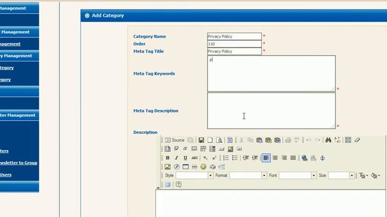Image resolution: width=387 pixels, height=217 pixels.
Task: Click Paste as plain text icon
Action: [268, 140]
